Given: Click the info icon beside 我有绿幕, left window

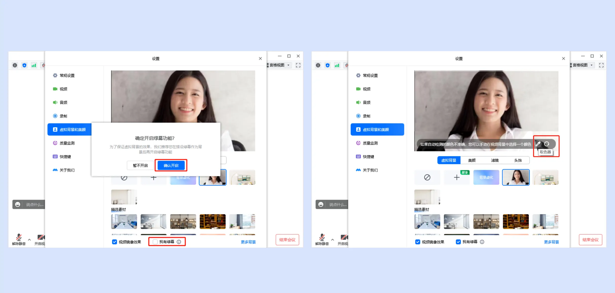Looking at the screenshot, I should pos(179,242).
